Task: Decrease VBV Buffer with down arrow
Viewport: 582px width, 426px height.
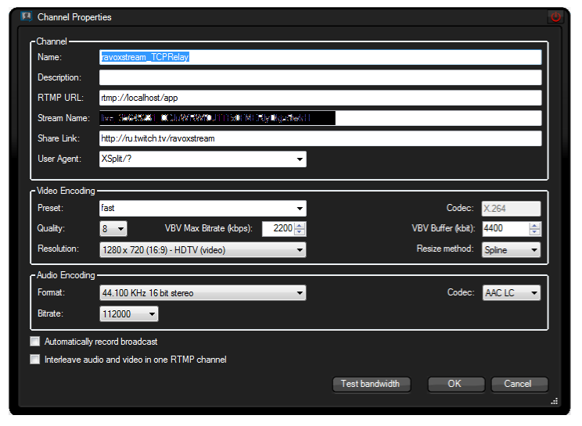Action: (535, 232)
